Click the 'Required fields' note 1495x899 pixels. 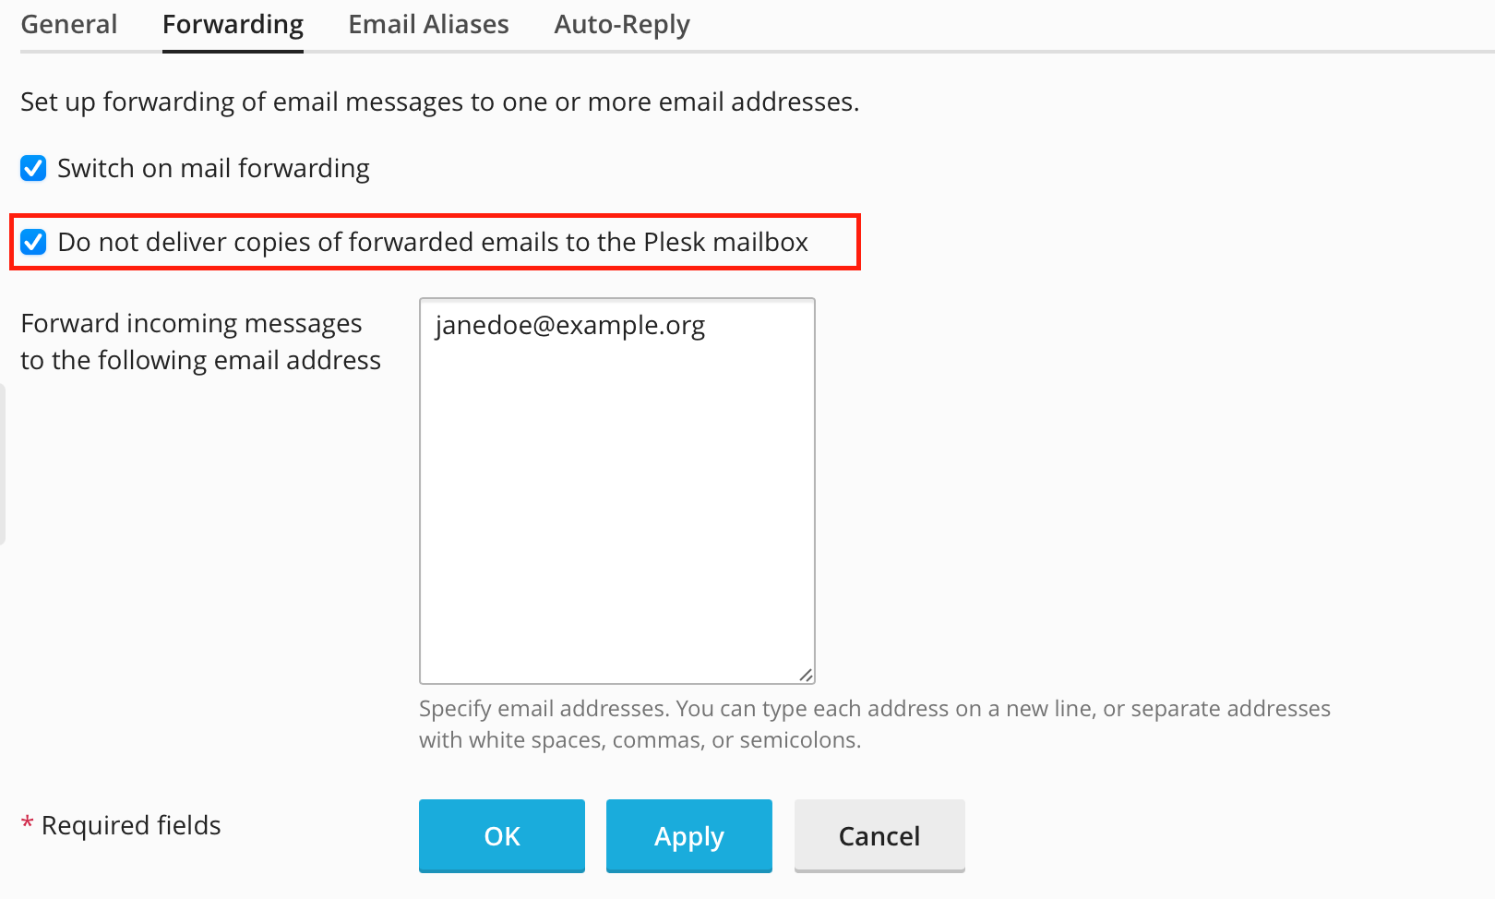click(x=131, y=825)
